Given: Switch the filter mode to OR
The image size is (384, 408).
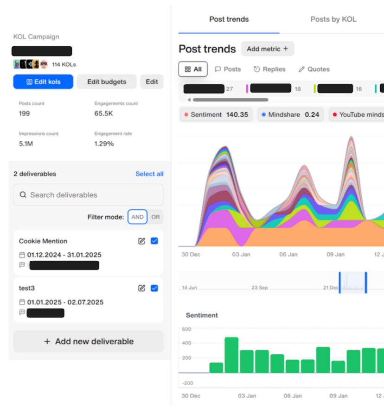Looking at the screenshot, I should coord(155,217).
